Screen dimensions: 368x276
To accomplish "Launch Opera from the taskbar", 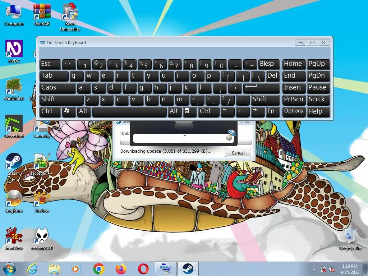I will point(143,269).
